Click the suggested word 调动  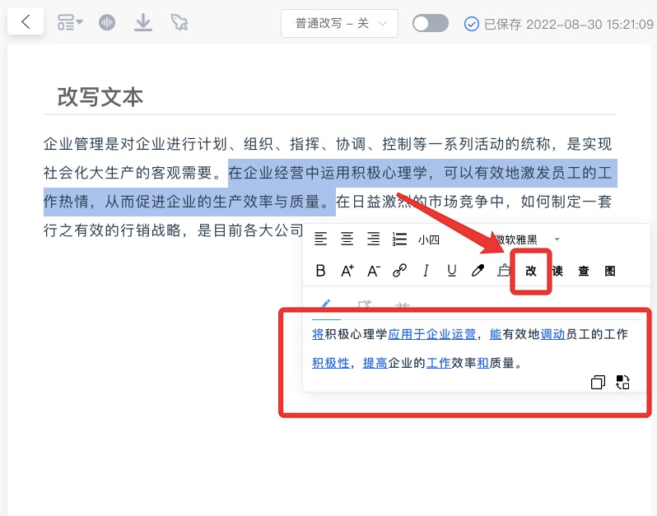coord(552,334)
